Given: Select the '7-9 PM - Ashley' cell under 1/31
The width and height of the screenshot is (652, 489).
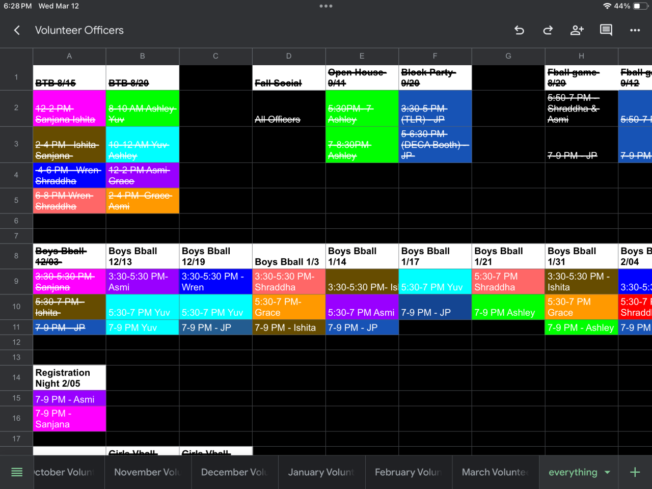Looking at the screenshot, I should click(581, 328).
